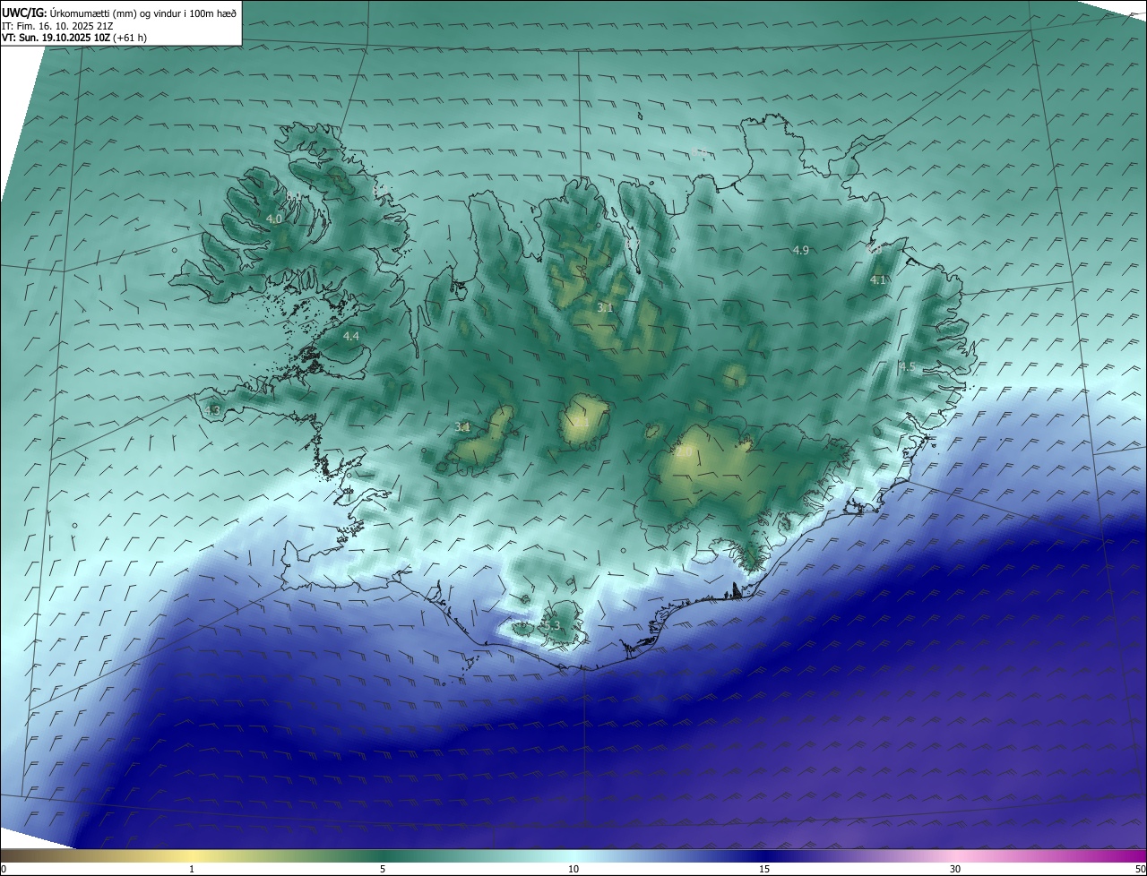Click the 4.9 value label
The image size is (1147, 876).
coord(801,250)
